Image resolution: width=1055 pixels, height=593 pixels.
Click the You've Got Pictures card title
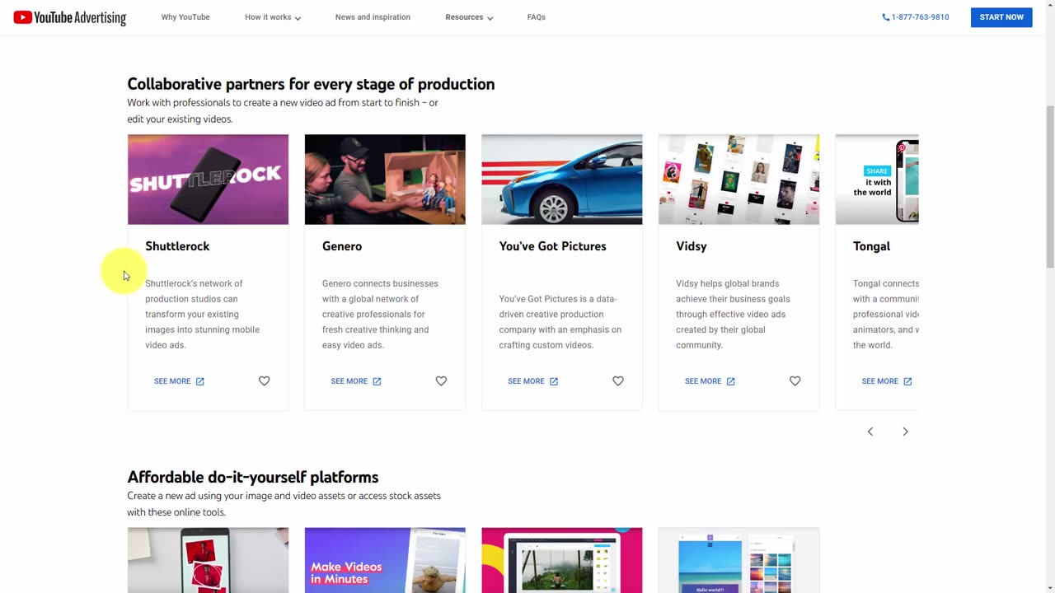pyautogui.click(x=552, y=246)
